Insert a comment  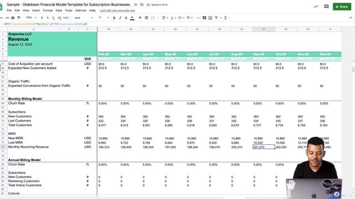tap(204, 18)
